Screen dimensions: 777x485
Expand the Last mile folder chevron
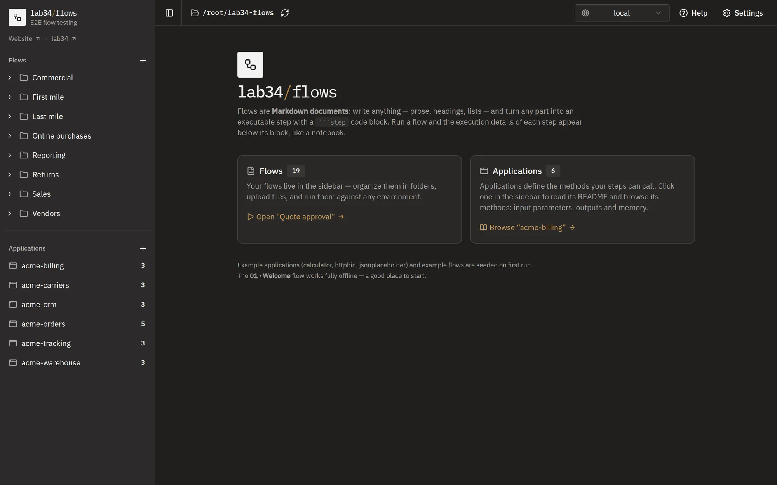pos(10,116)
